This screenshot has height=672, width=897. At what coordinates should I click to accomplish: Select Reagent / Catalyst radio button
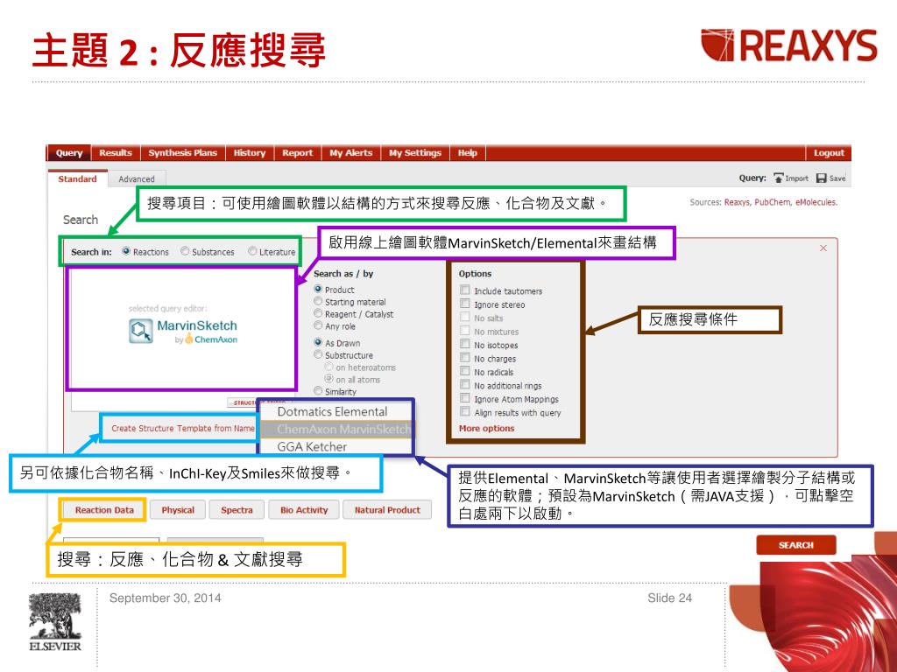point(318,314)
